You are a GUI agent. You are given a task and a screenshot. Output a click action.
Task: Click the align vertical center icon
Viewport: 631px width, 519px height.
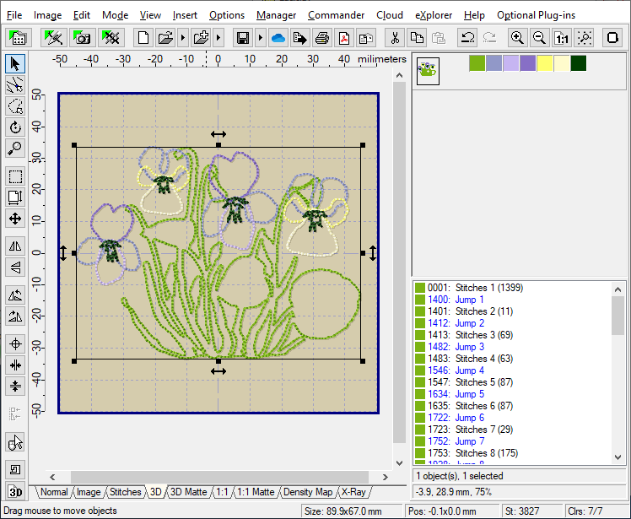[15, 387]
